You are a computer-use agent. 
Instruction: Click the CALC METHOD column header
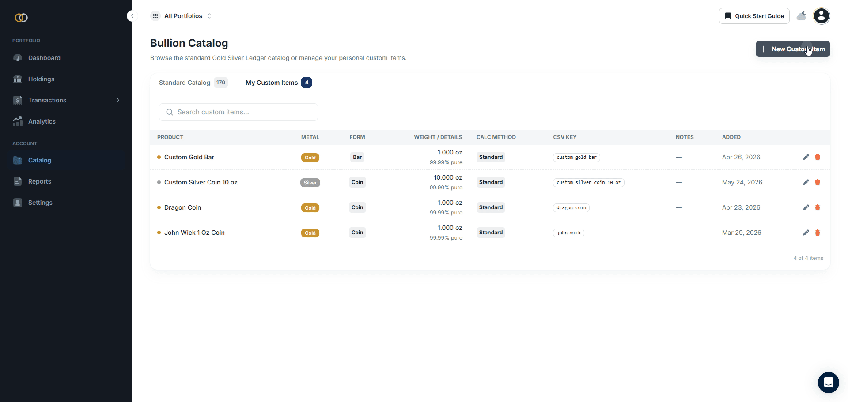click(496, 137)
